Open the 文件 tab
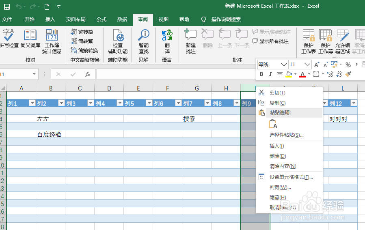Screen dimensions: 365x230 [x=7, y=19]
